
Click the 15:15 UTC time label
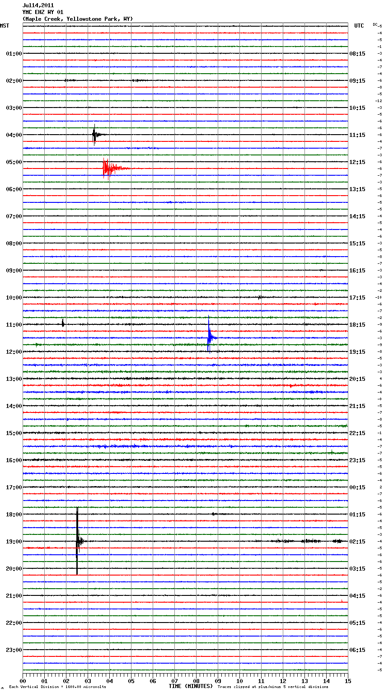pyautogui.click(x=357, y=243)
